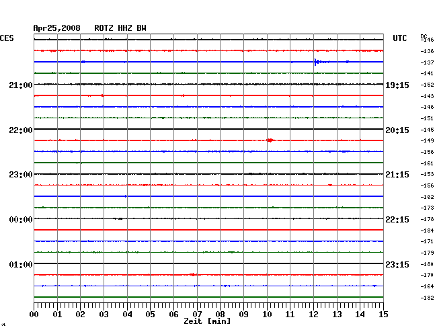This screenshot has height=332, width=437.
Task: Select the 23:15 UTC time label
Action: click(x=397, y=264)
